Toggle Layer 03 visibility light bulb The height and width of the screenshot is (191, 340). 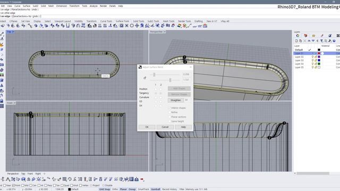pyautogui.click(x=312, y=60)
